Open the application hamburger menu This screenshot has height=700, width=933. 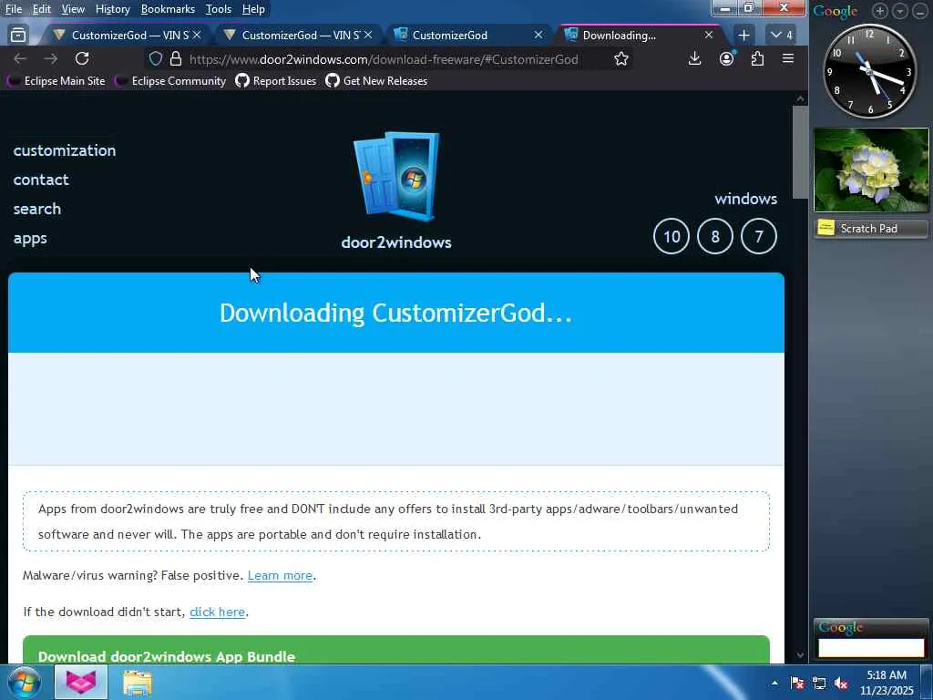[788, 58]
